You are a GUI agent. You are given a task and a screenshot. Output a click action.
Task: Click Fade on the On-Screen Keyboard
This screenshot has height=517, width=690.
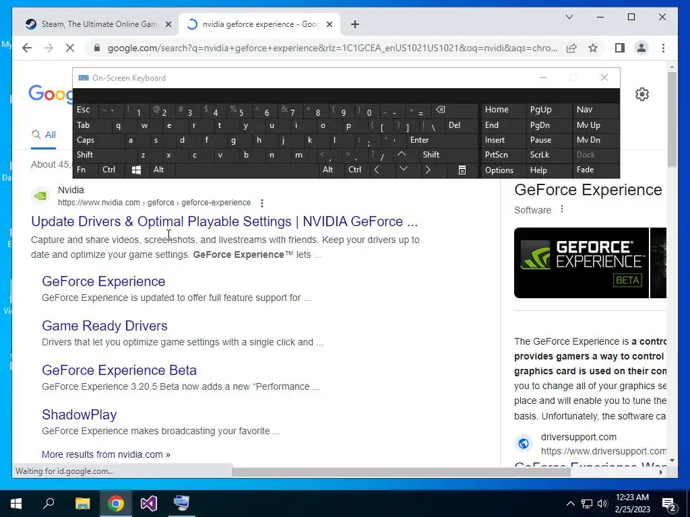tap(596, 170)
